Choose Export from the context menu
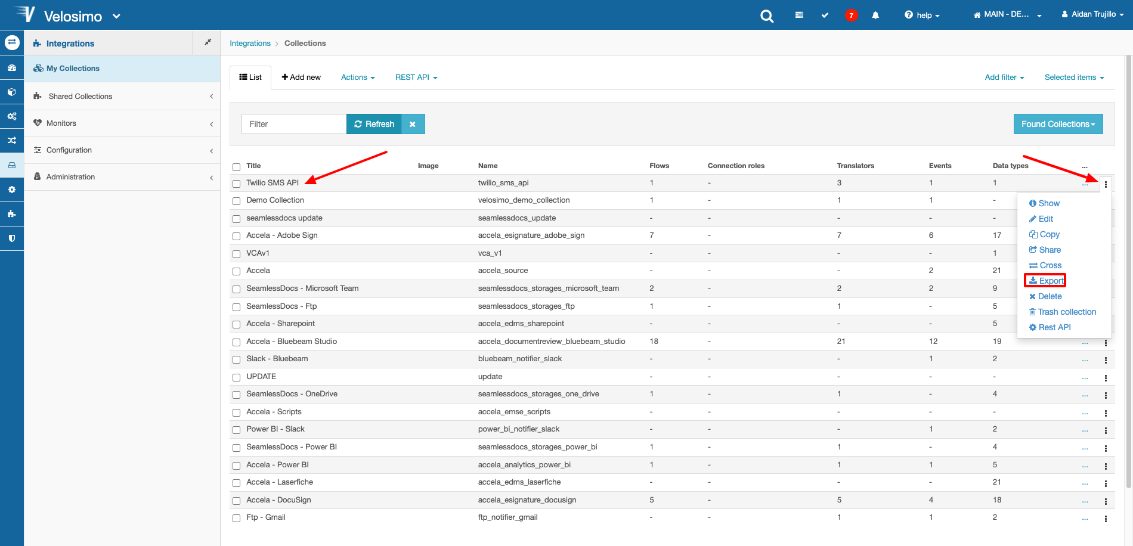The width and height of the screenshot is (1133, 546). [1046, 281]
